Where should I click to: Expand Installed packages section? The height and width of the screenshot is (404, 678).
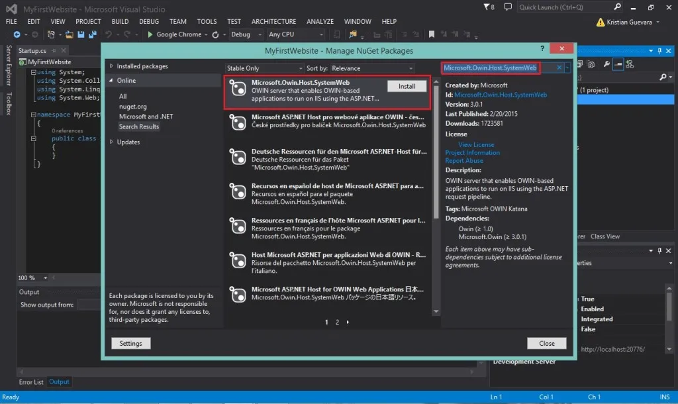[x=111, y=66]
